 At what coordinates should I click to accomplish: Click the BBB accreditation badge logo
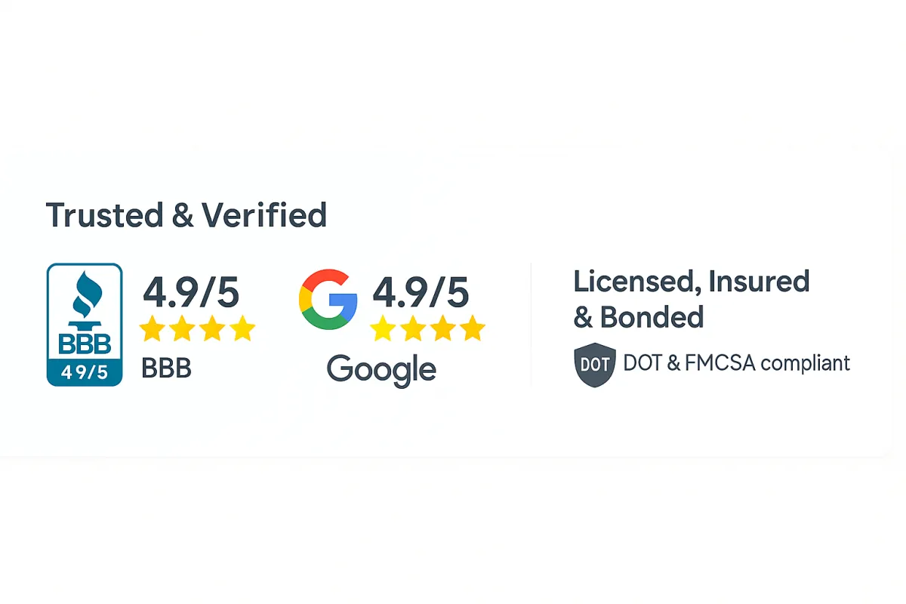pos(85,325)
